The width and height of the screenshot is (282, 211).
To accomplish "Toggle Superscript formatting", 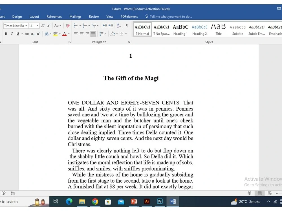I will tap(38, 34).
